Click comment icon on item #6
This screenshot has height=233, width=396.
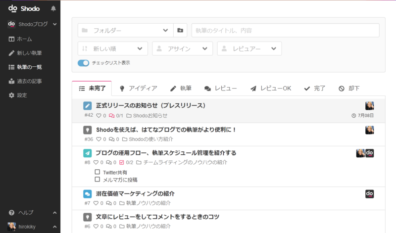[x=108, y=226]
